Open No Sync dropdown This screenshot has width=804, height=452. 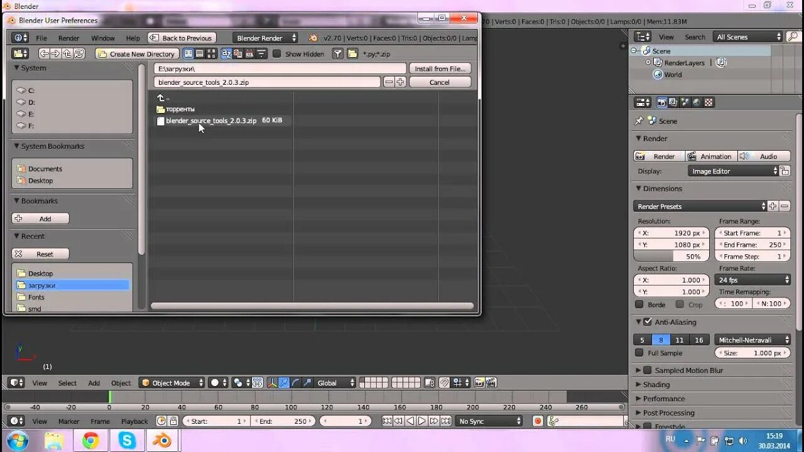[x=489, y=421]
